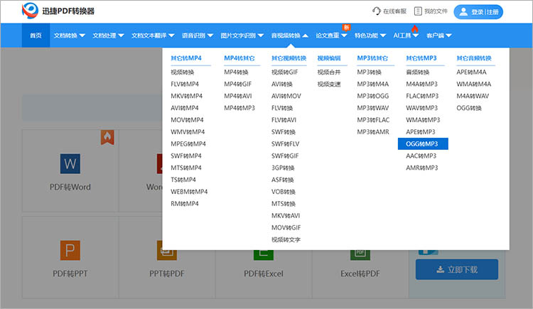The image size is (533, 309).
Task: Select WMA转M4A entry
Action: pos(474,84)
